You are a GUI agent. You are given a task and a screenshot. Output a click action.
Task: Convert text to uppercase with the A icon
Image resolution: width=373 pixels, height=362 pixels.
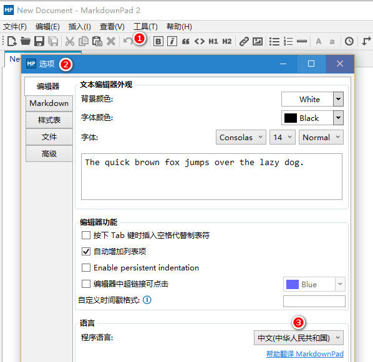(319, 41)
